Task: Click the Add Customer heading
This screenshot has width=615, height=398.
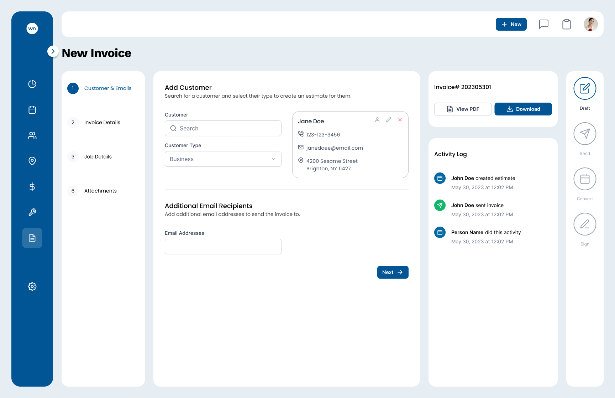Action: 188,88
